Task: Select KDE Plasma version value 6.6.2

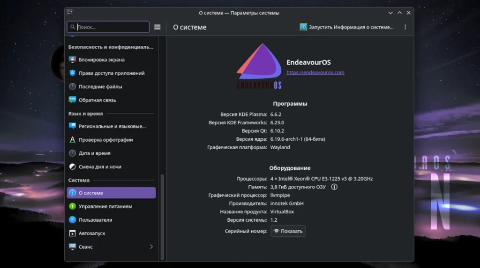Action: pos(276,114)
